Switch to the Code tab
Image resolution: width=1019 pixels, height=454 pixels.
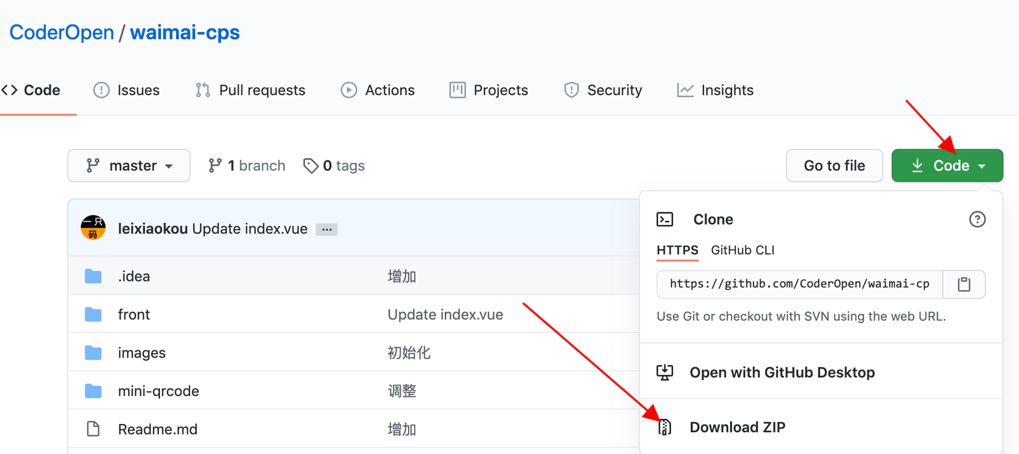31,90
